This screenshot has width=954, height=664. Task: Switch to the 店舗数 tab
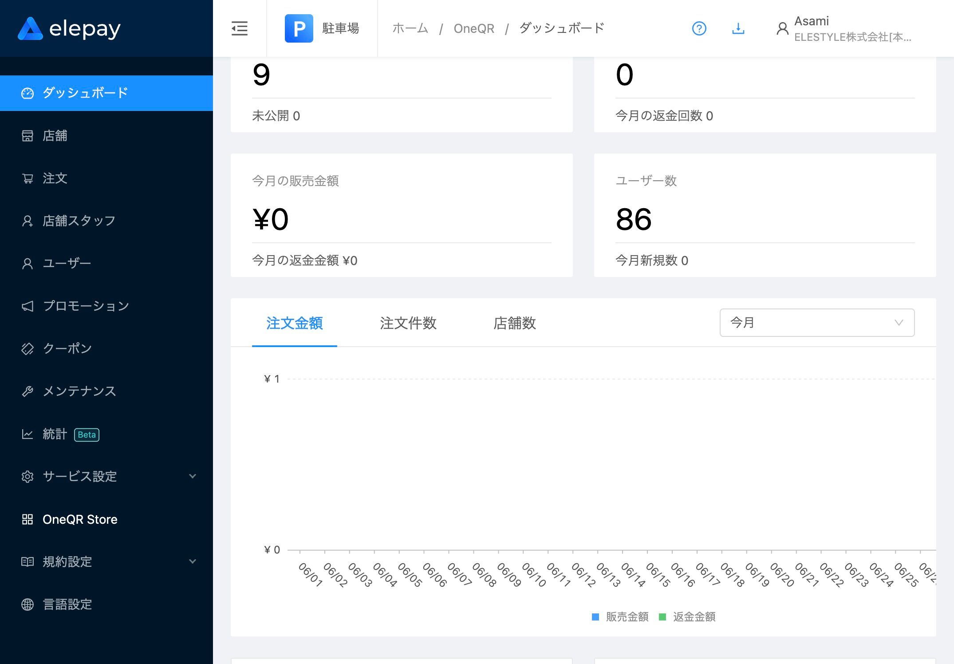point(514,323)
